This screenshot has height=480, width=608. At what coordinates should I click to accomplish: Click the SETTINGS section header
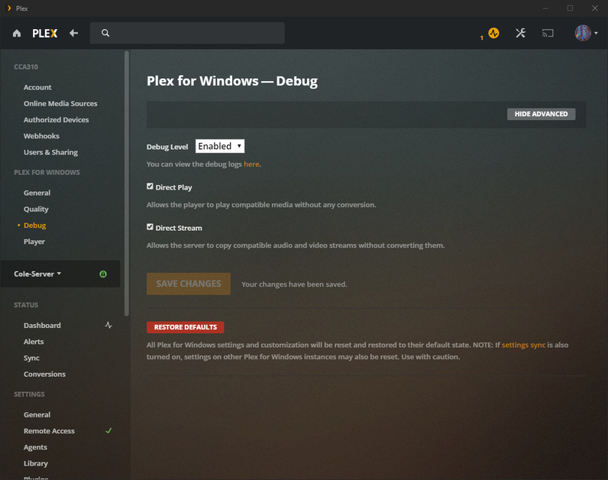pos(29,394)
